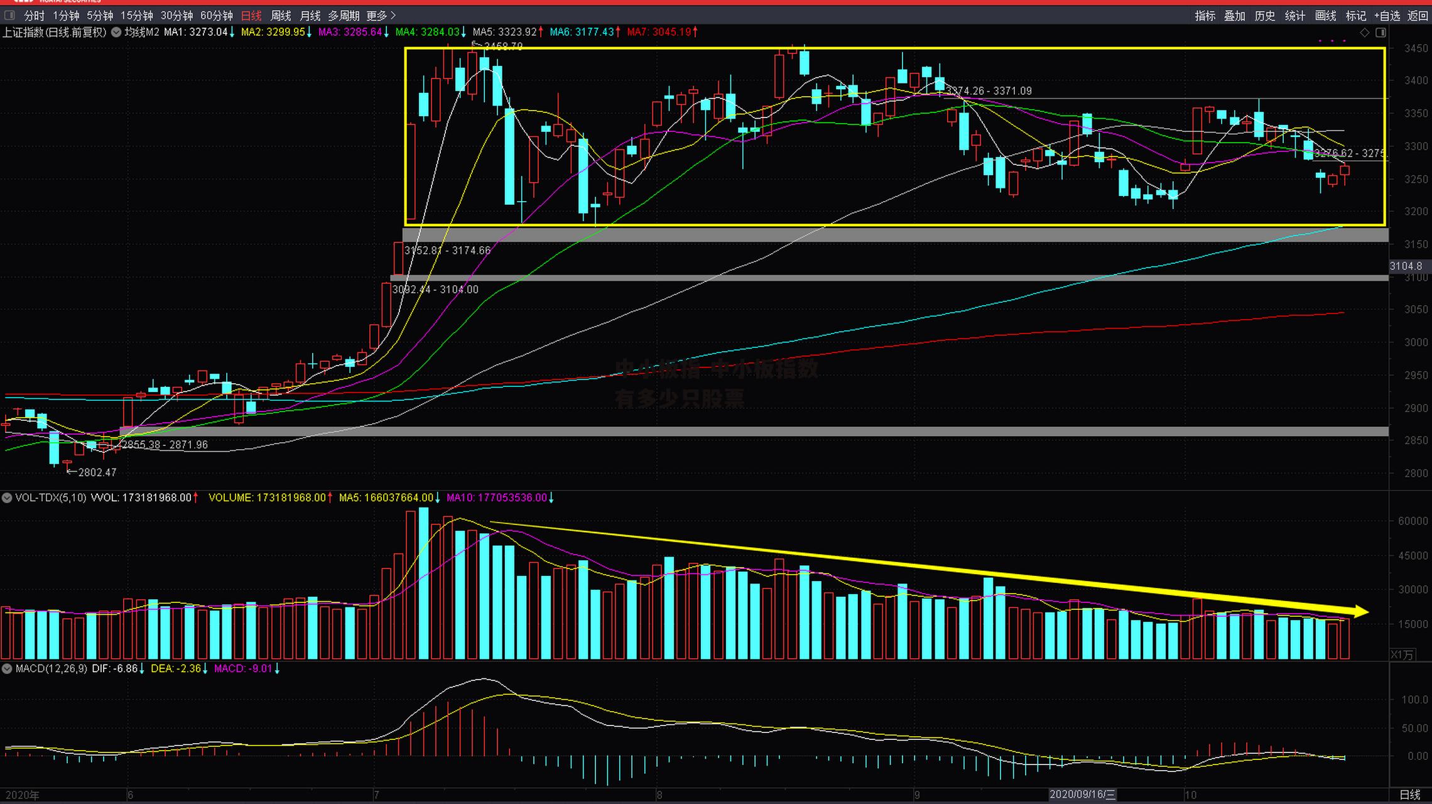The height and width of the screenshot is (804, 1432).
Task: Click the three magenta dots above chart
Action: [x=1332, y=41]
